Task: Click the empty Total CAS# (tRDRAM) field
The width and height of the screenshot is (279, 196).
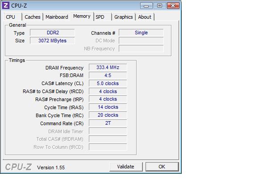Action: coord(108,139)
